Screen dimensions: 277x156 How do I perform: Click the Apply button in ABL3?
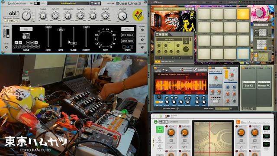coord(128,29)
